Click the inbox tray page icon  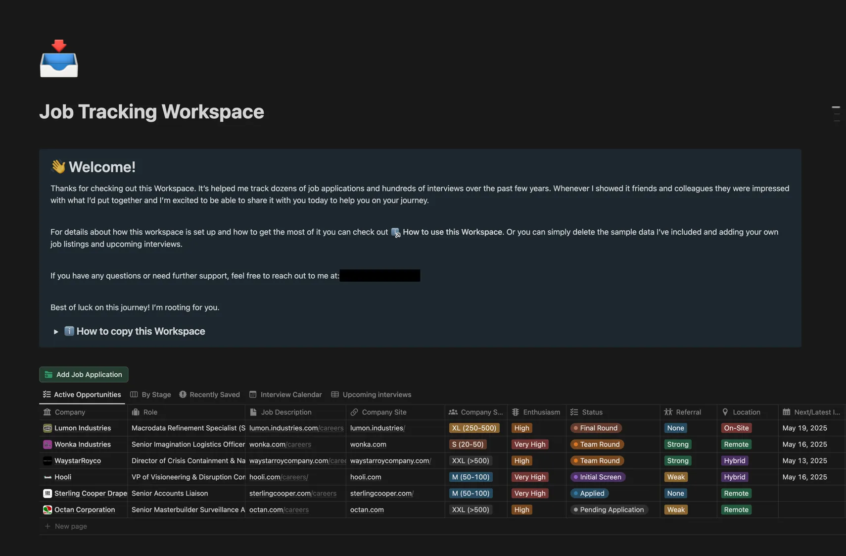[x=59, y=58]
